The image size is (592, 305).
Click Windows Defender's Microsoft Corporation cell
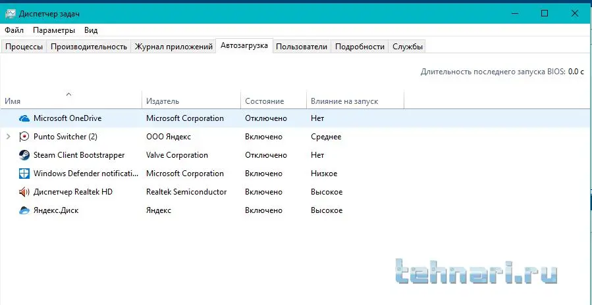[x=185, y=174]
